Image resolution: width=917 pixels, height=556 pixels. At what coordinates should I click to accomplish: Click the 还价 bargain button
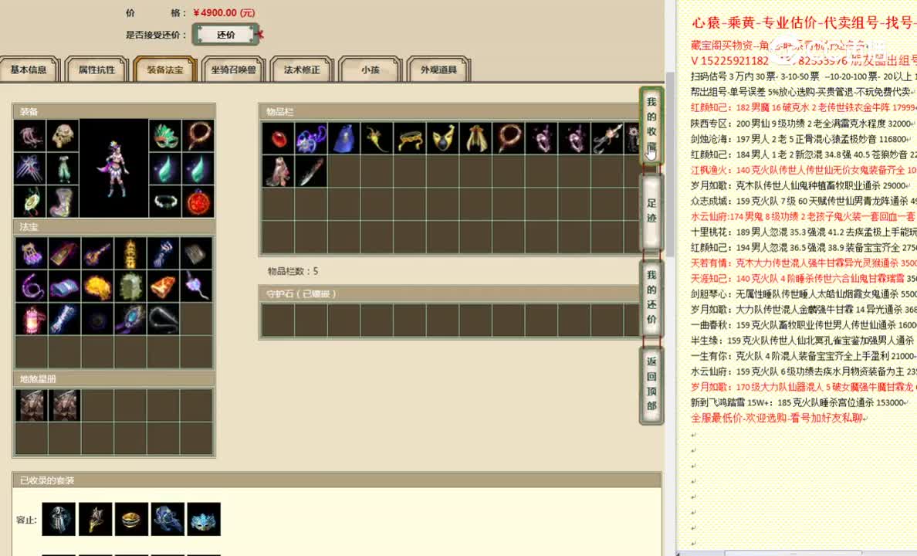point(225,35)
